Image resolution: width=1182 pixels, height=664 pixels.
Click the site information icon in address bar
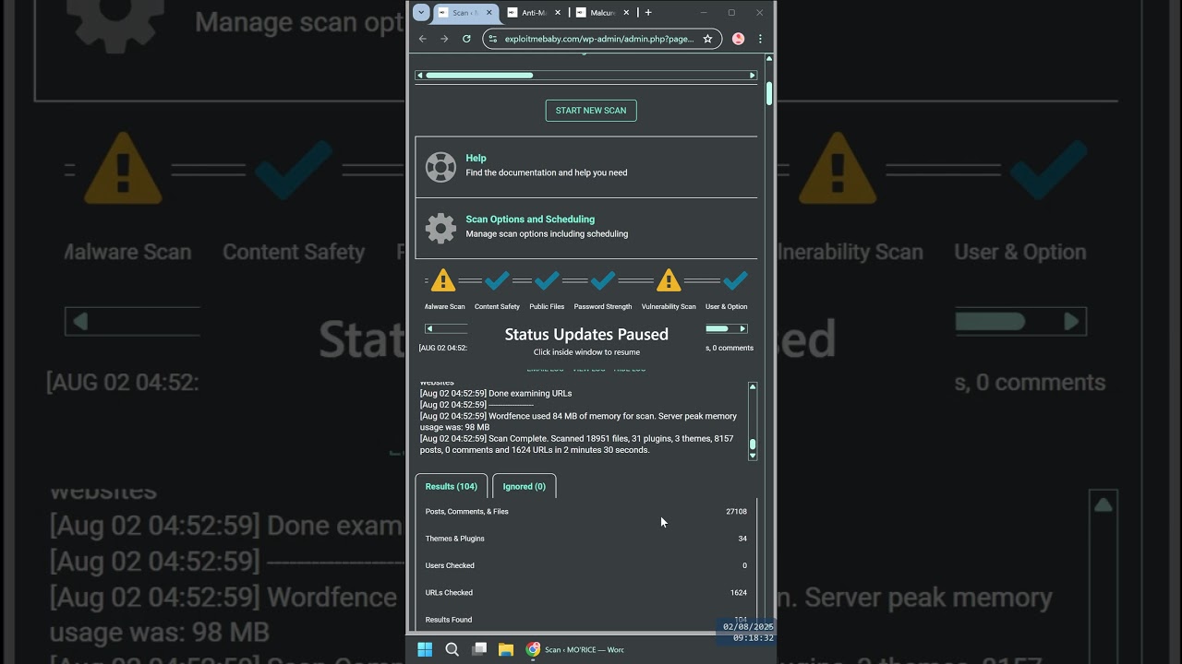point(493,39)
